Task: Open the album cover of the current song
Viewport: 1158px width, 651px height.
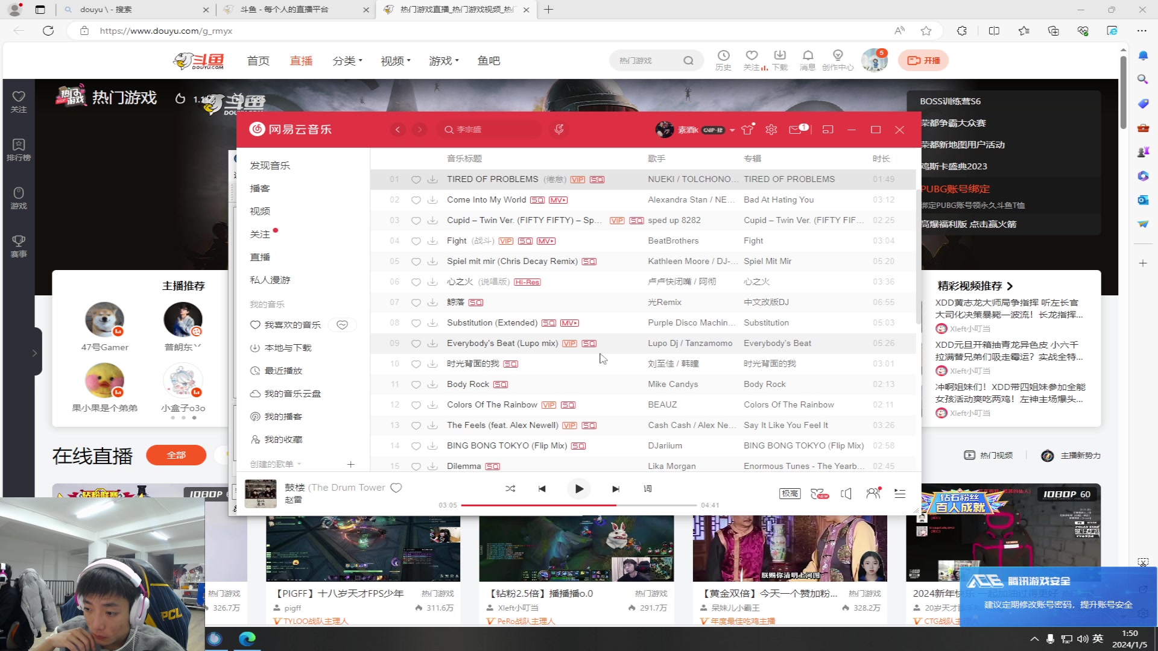Action: [261, 494]
